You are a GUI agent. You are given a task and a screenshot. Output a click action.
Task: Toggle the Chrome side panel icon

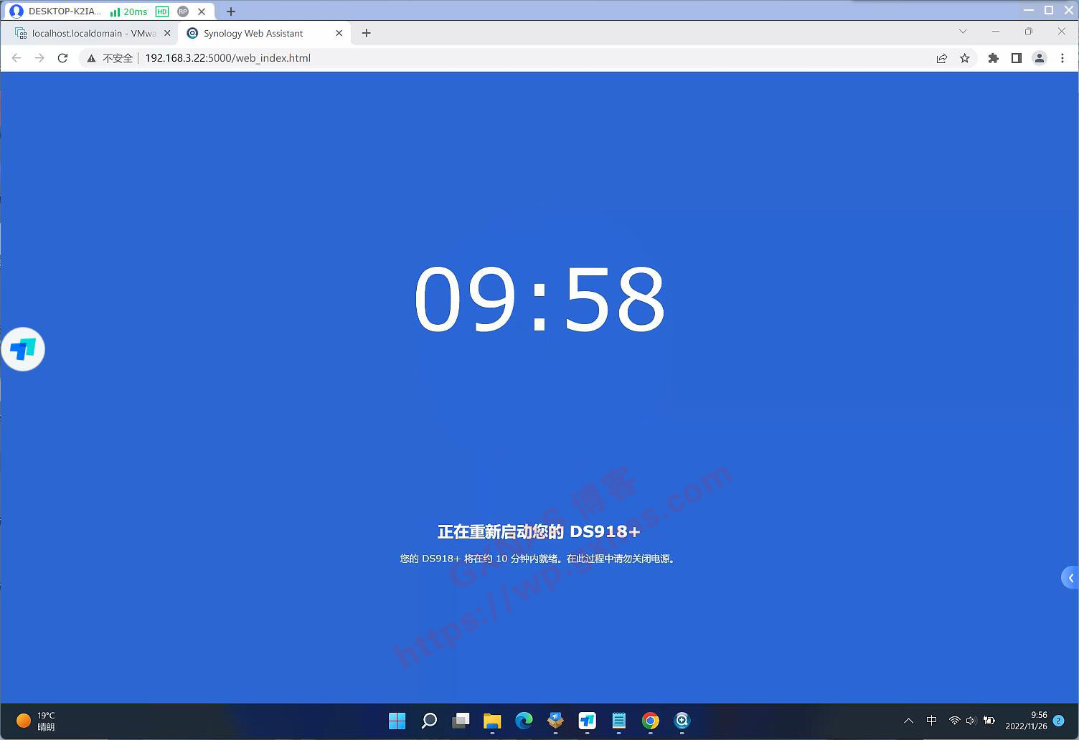pyautogui.click(x=1016, y=58)
